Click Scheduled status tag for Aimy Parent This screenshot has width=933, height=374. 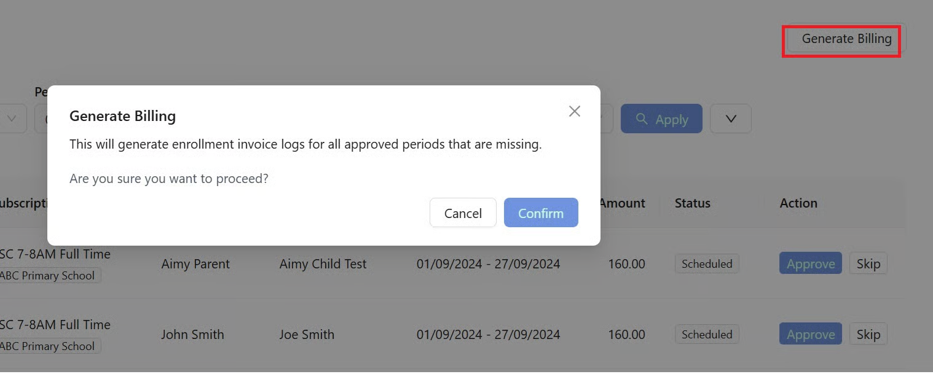pyautogui.click(x=706, y=264)
